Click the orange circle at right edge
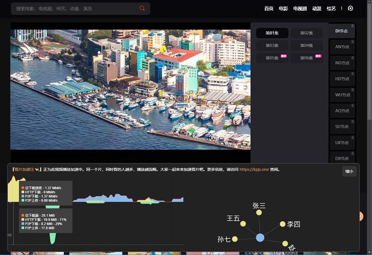 click(361, 216)
